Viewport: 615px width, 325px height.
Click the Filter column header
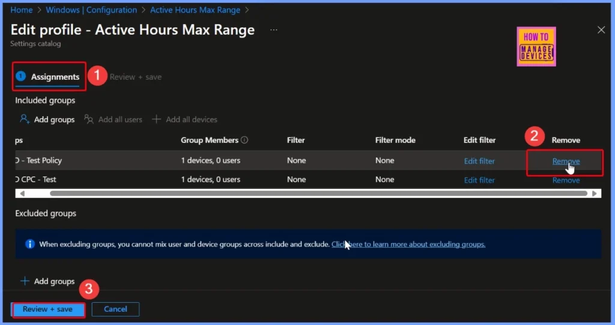click(x=295, y=140)
